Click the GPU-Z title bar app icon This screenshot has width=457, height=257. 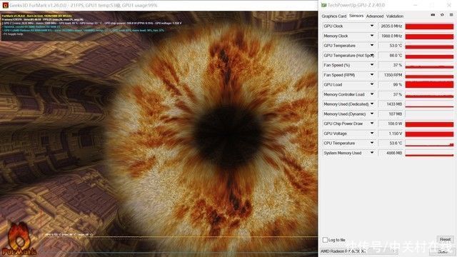tap(323, 5)
